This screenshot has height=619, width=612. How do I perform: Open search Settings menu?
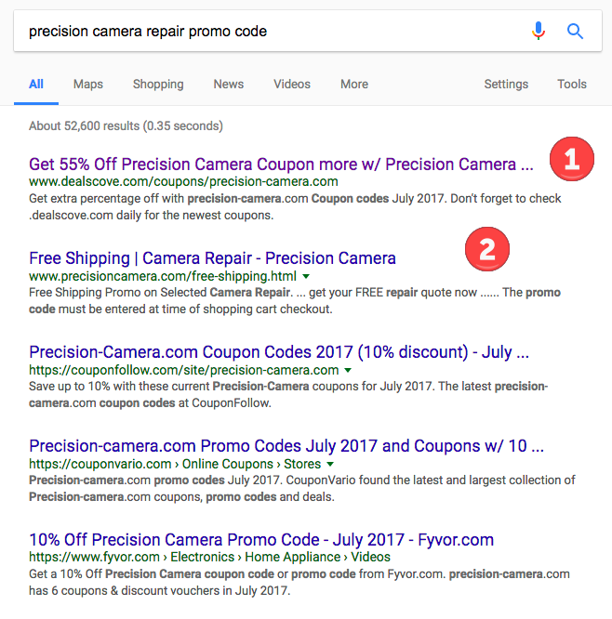(x=506, y=84)
